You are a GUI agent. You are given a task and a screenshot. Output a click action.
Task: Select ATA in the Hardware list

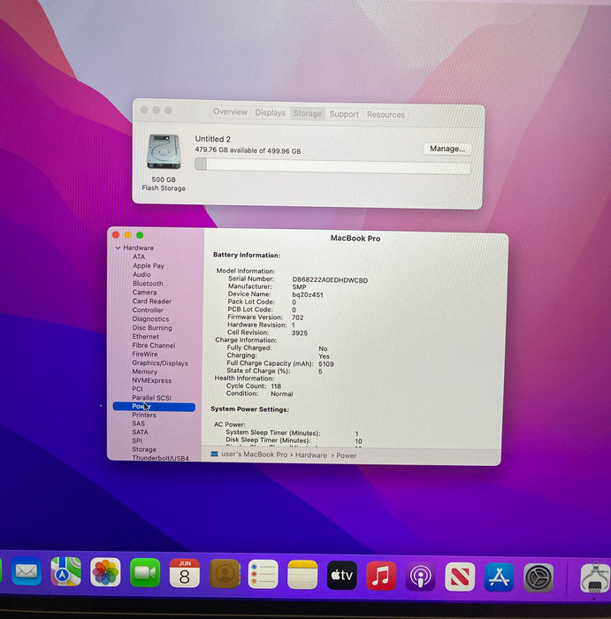[139, 256]
